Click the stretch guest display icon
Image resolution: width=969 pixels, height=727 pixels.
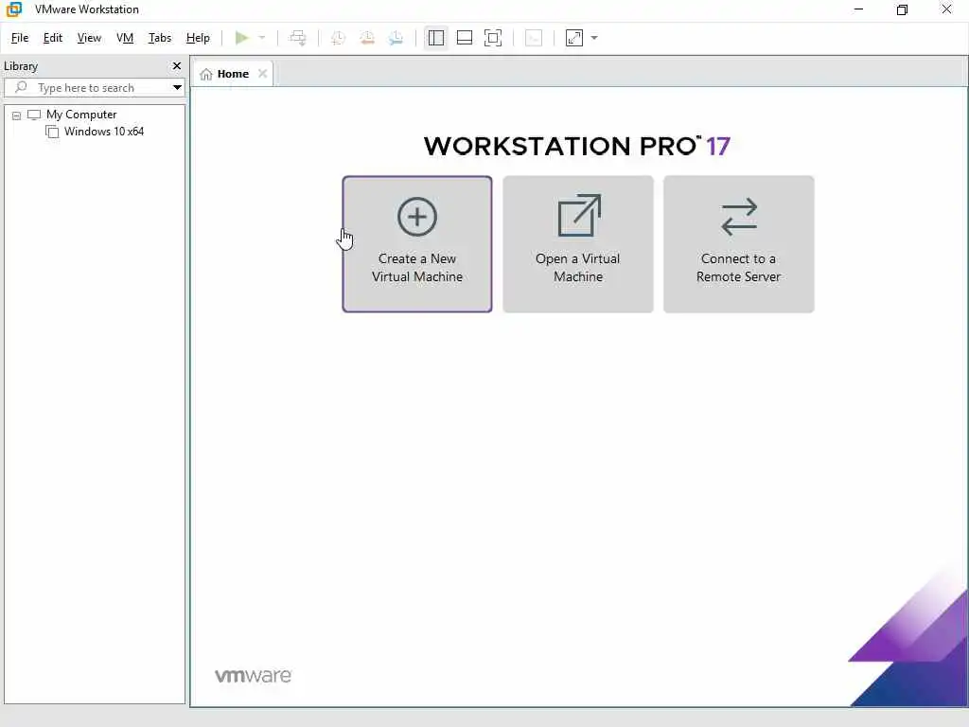[x=574, y=38]
